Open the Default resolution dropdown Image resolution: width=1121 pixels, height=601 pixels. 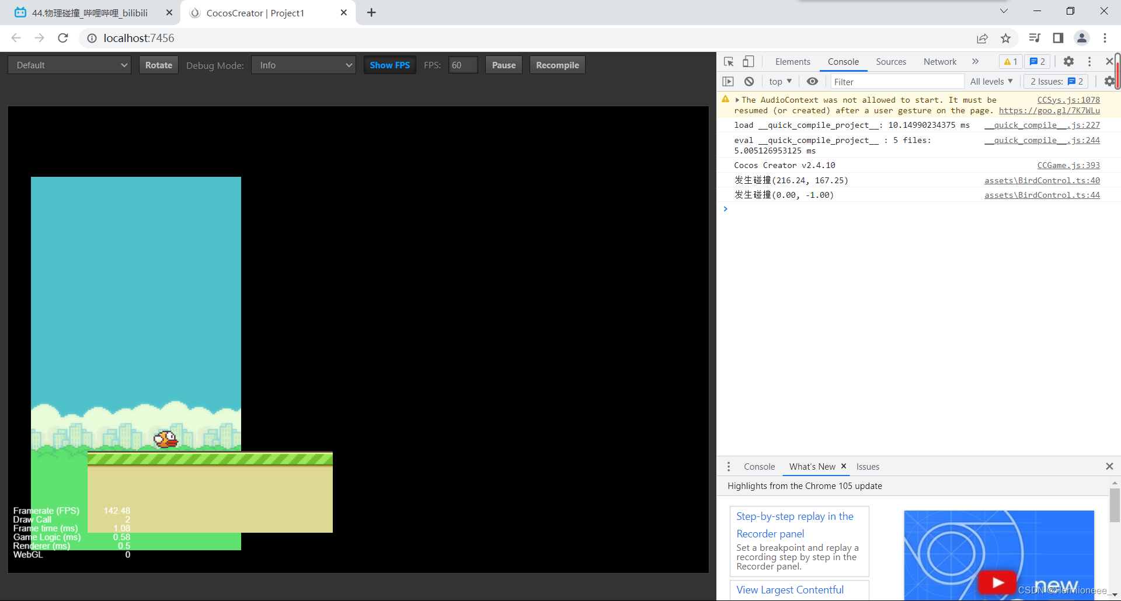(x=69, y=65)
